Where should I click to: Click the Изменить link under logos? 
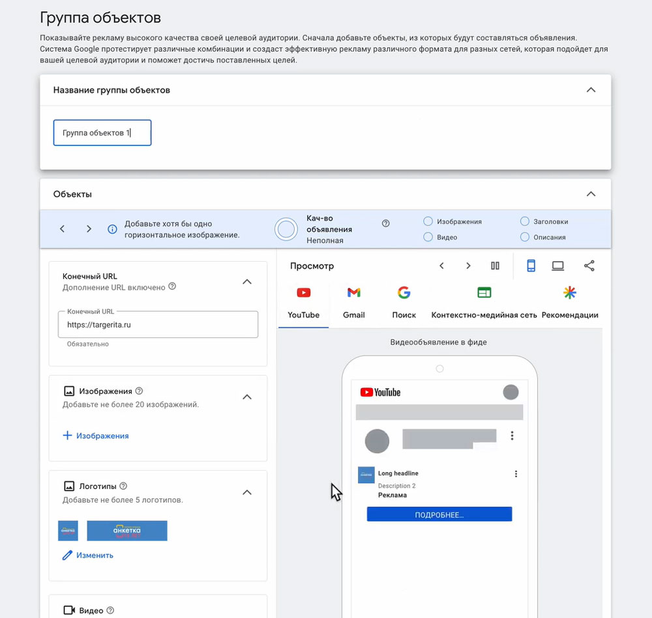[87, 555]
